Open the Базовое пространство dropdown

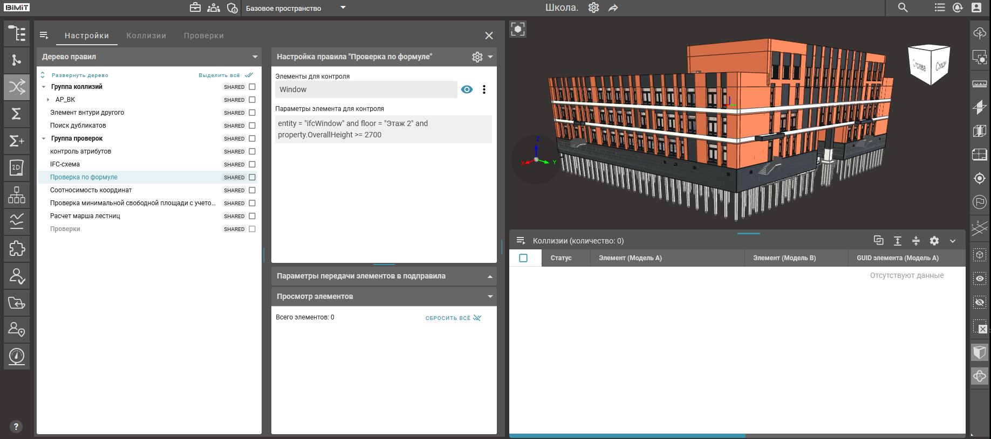[x=343, y=8]
